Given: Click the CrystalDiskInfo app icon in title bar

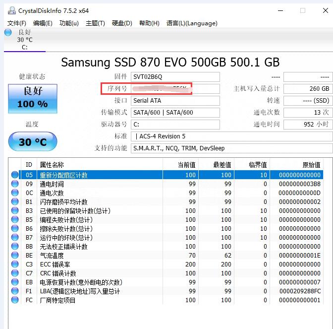Looking at the screenshot, I should (12, 10).
